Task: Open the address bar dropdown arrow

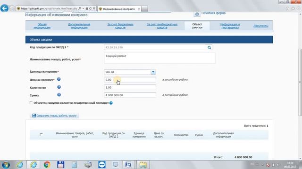Action: pyautogui.click(x=83, y=8)
